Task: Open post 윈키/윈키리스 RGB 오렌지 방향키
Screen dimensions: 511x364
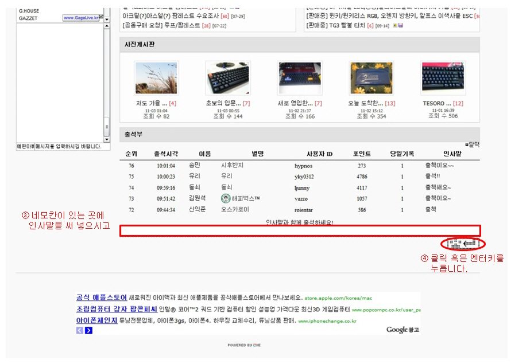Action: 389,15
